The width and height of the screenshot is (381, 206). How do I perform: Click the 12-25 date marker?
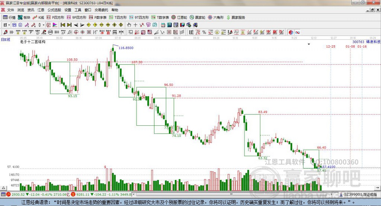pos(330,46)
